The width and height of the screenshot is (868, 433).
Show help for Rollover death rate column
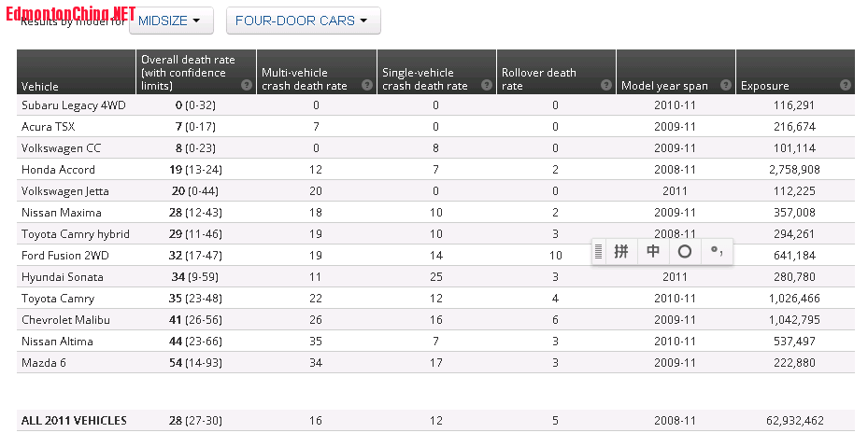605,85
